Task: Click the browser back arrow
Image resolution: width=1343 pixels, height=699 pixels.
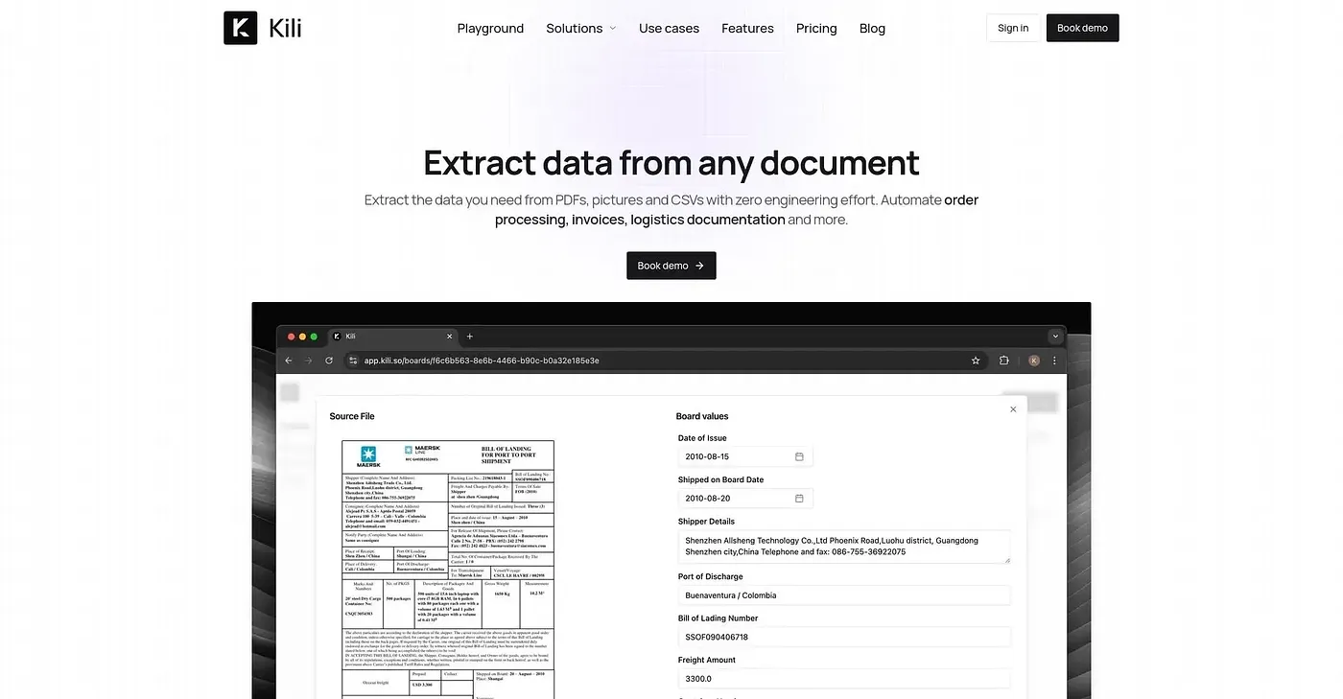Action: click(x=289, y=361)
